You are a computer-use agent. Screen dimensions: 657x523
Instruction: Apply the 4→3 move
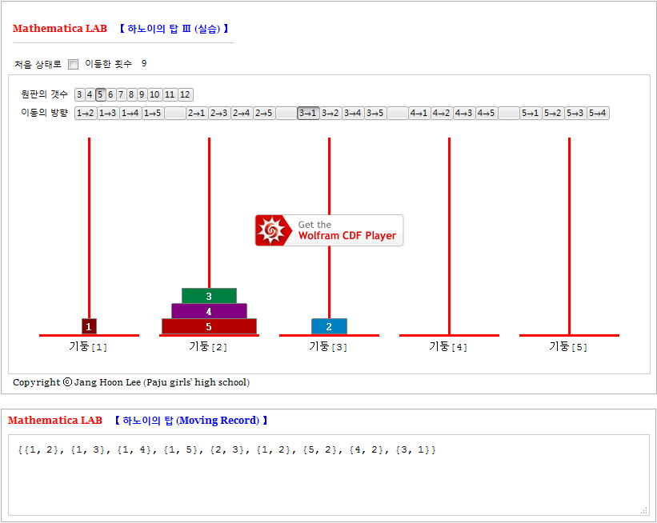(x=464, y=113)
